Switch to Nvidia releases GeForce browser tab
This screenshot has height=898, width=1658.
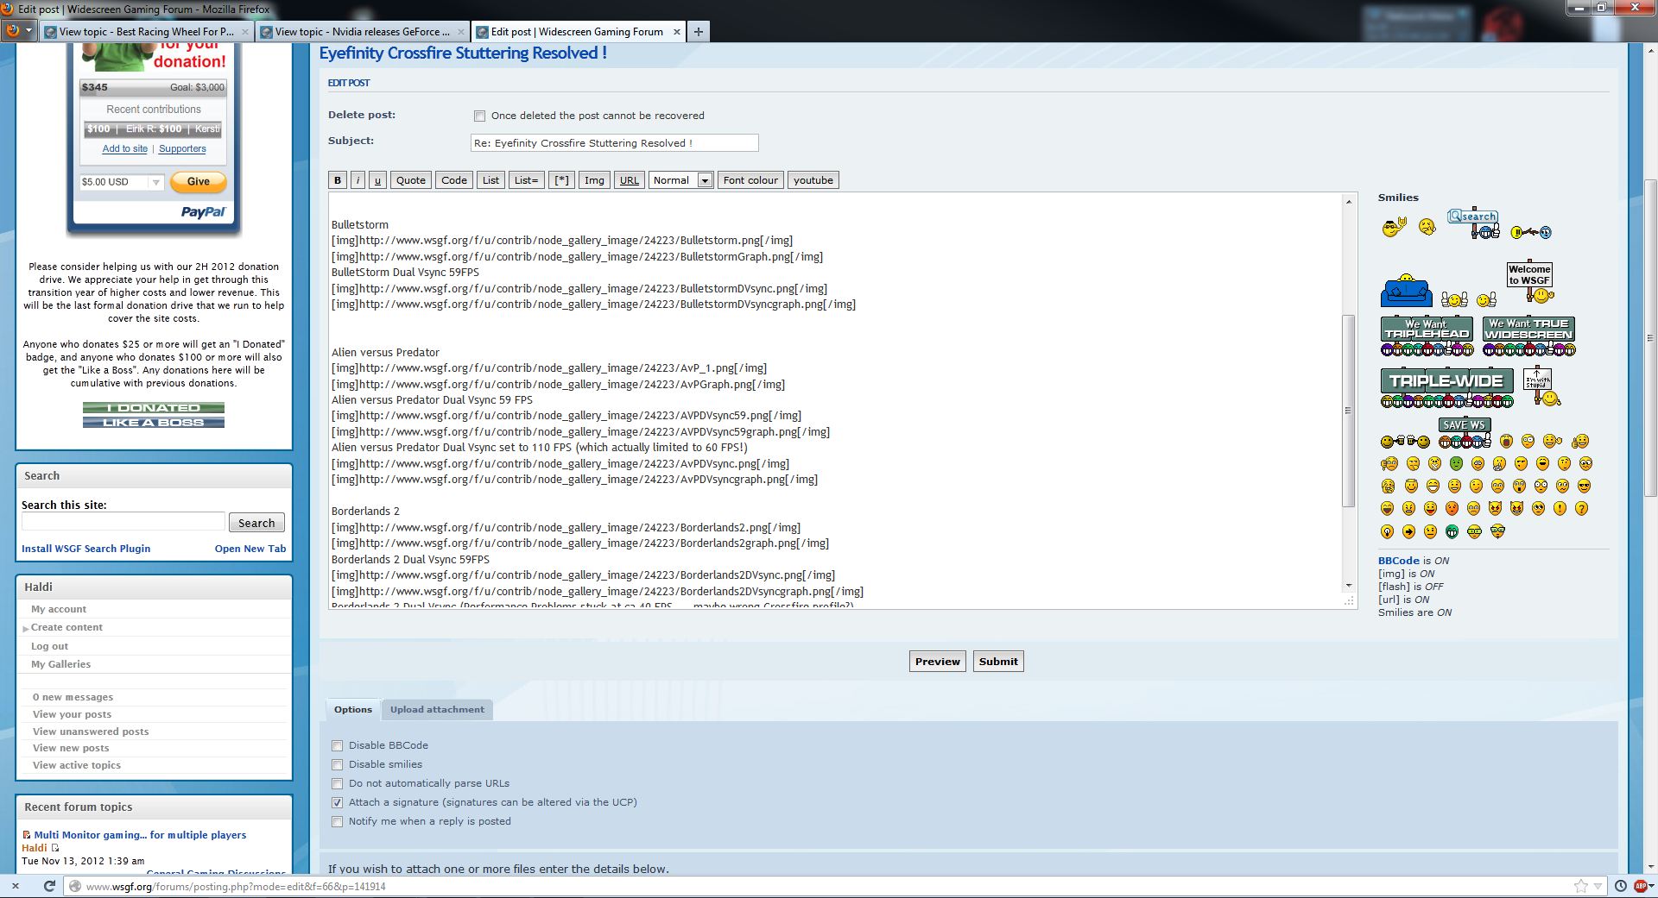point(363,32)
